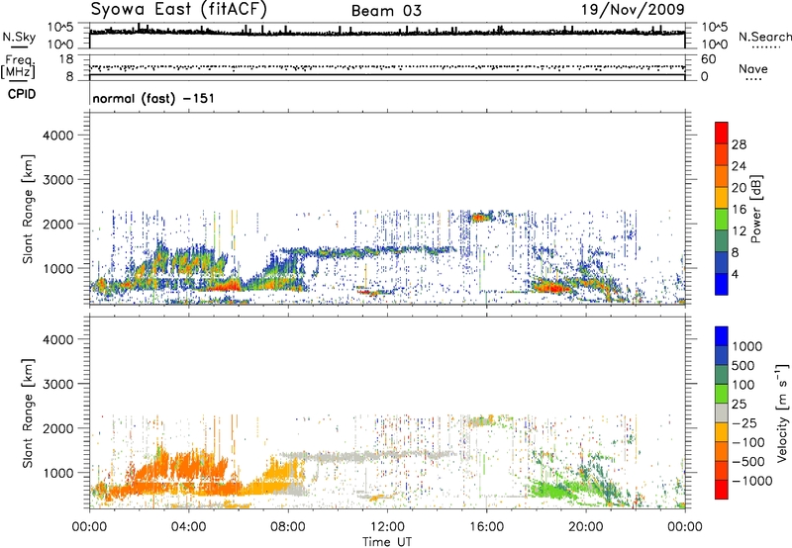Select the "N.Sky" legend label
792x548 pixels.
pyautogui.click(x=19, y=37)
